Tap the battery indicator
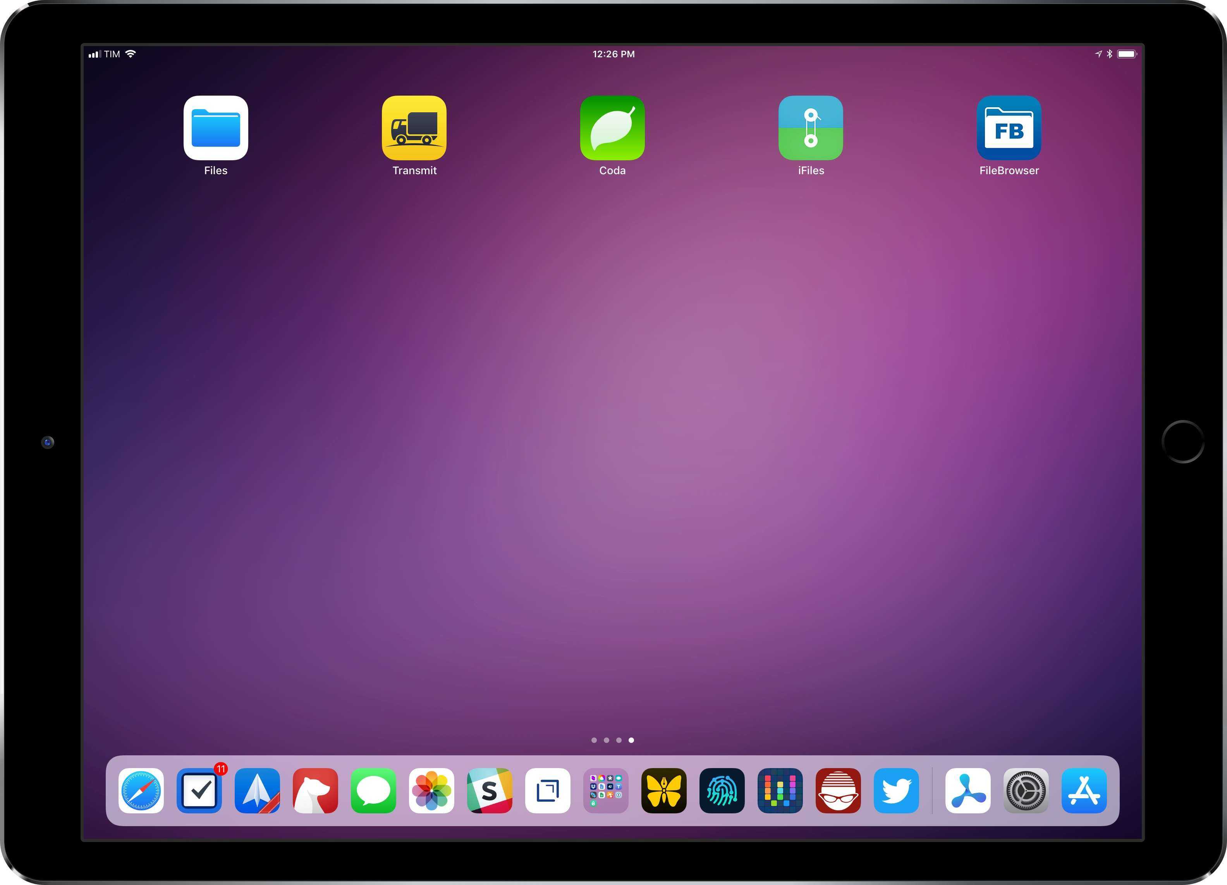This screenshot has height=885, width=1227. point(1127,53)
